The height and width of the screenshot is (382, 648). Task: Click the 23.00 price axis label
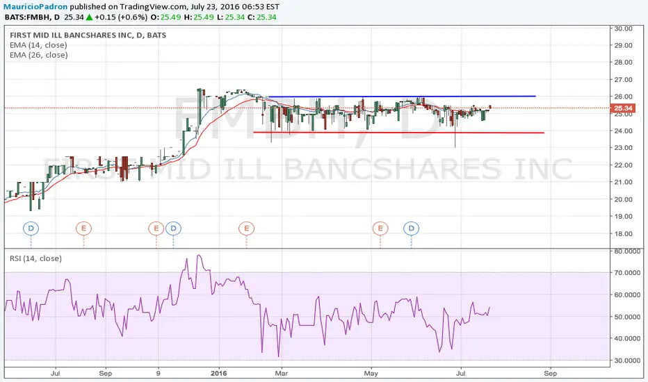(623, 148)
